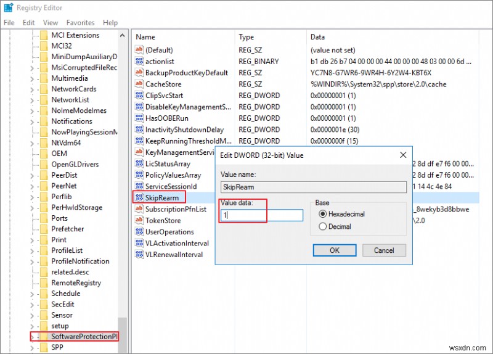Click into the Value data field
Viewport: 493px width, 354px height.
coord(262,215)
